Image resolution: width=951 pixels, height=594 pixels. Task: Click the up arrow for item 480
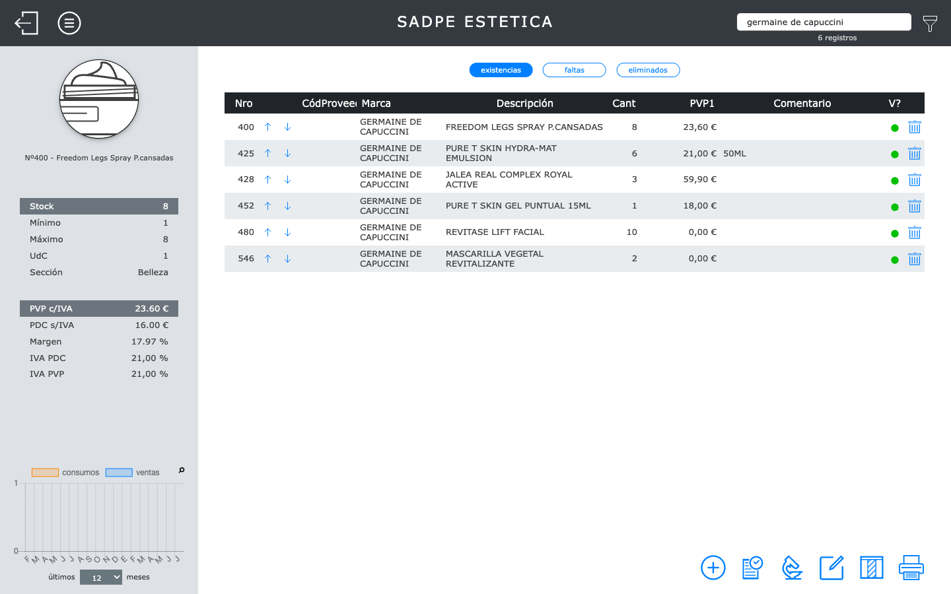click(267, 232)
